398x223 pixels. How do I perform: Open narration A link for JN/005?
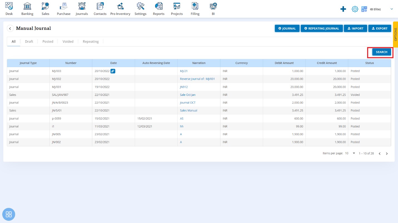click(181, 134)
